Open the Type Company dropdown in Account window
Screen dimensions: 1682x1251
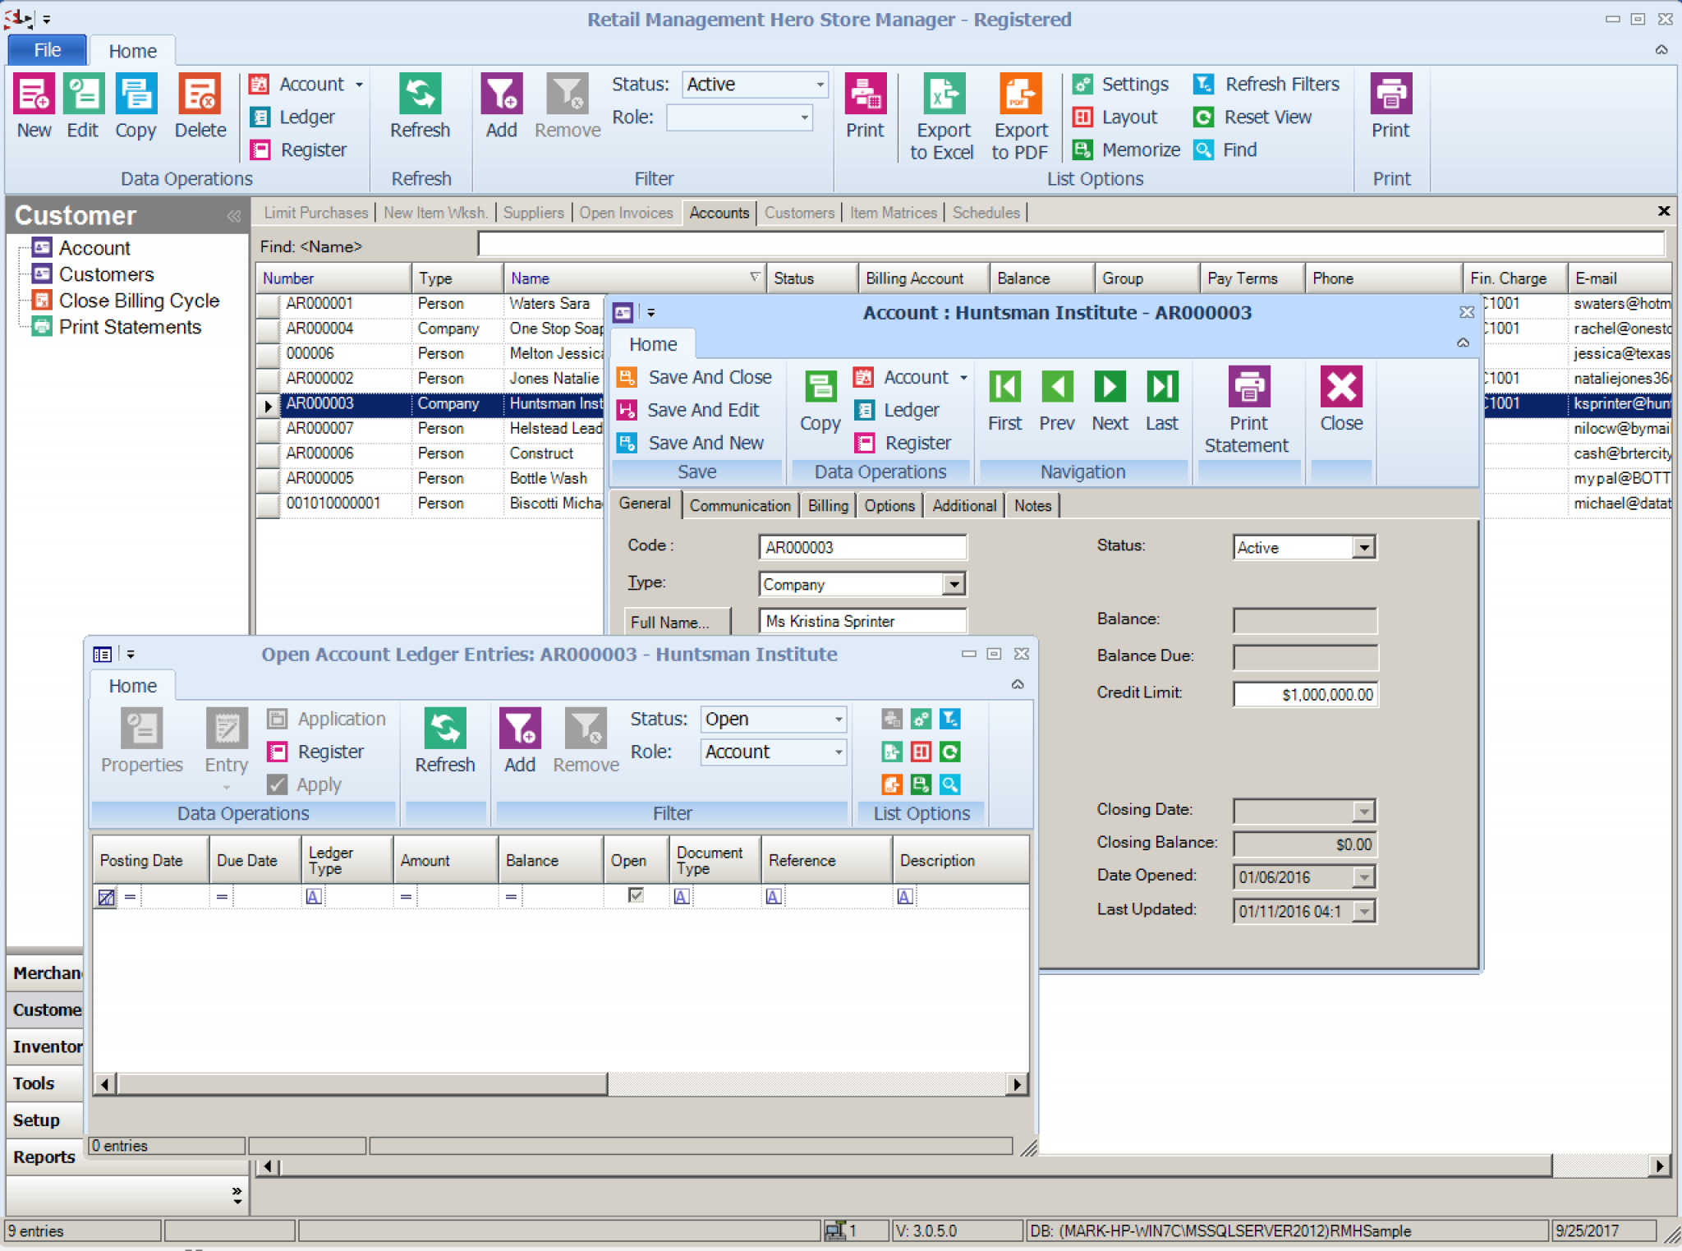click(x=953, y=583)
